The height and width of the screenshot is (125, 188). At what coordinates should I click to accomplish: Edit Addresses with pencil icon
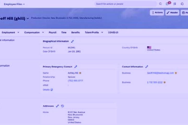point(57,106)
